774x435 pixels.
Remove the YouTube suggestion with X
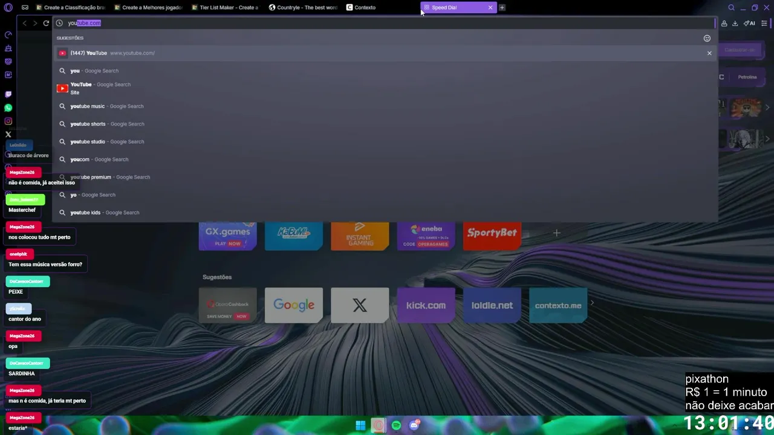[x=709, y=53]
